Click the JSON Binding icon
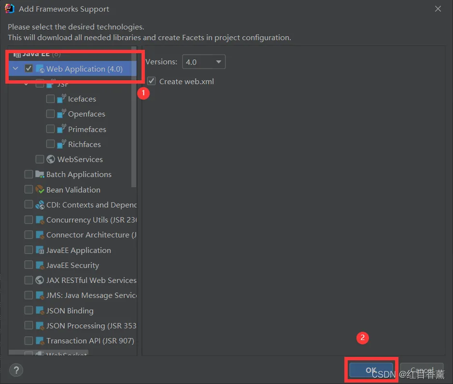This screenshot has height=384, width=453. (x=40, y=310)
